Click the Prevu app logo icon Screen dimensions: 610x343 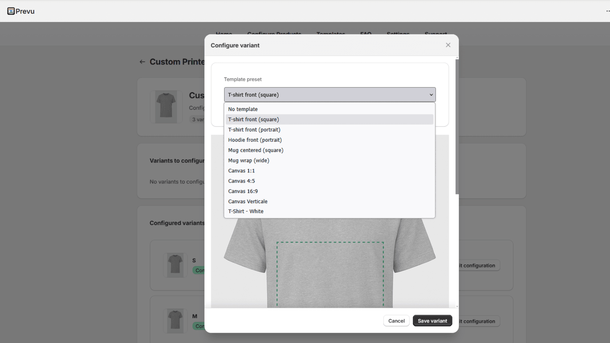(x=10, y=11)
